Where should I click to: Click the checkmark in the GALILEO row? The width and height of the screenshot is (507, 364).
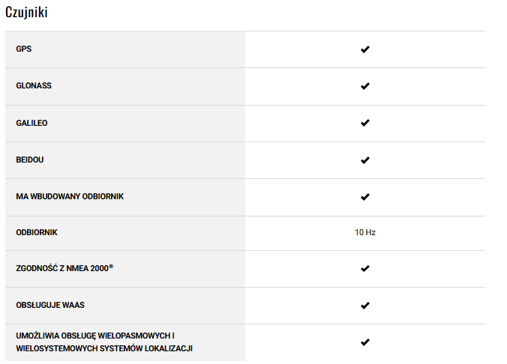(x=365, y=123)
